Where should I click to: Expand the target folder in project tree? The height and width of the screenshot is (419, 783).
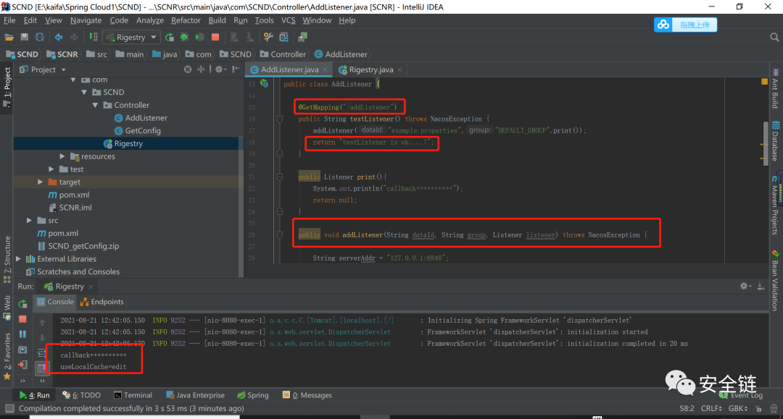(x=41, y=182)
